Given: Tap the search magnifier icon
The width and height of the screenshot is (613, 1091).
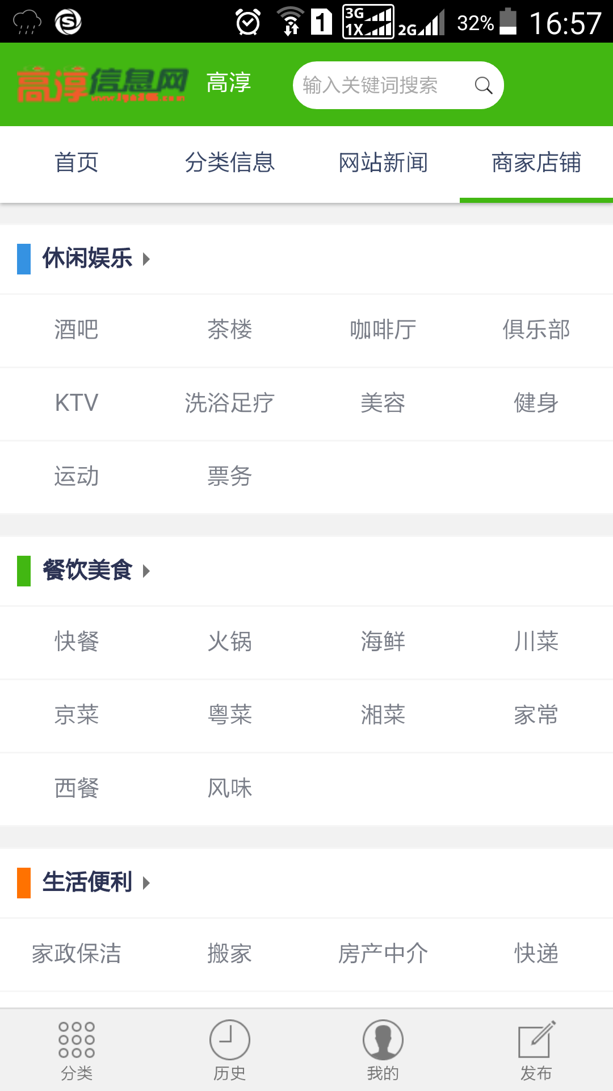Looking at the screenshot, I should (x=483, y=85).
